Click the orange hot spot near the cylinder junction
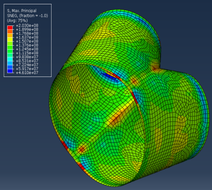Image resolution: width=212 pixels, height=190 pixels. [133, 81]
